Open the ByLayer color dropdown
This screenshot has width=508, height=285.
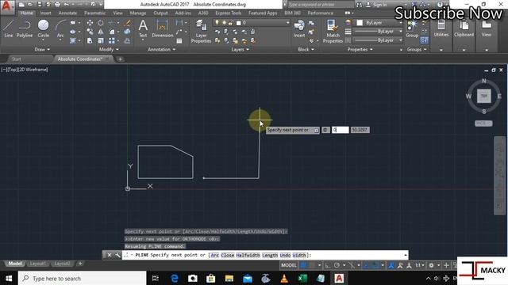coord(400,23)
